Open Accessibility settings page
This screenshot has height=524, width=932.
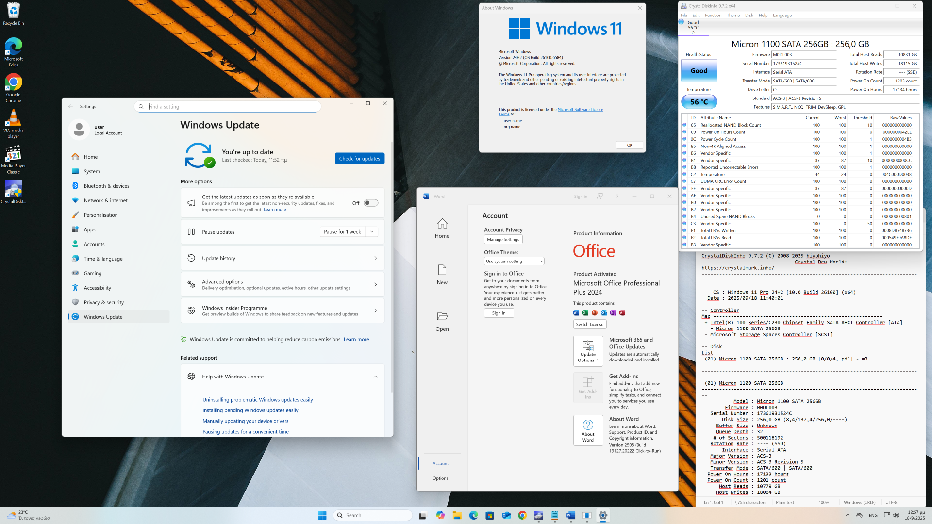tap(118, 288)
